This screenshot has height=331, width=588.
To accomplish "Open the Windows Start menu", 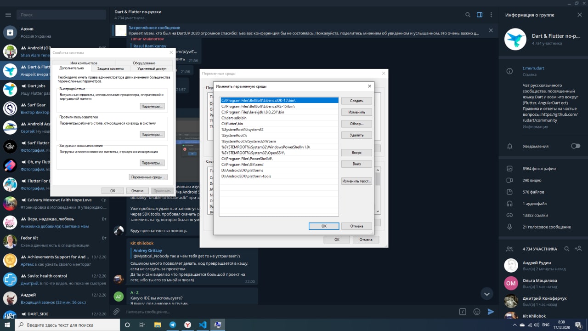I will pyautogui.click(x=7, y=325).
